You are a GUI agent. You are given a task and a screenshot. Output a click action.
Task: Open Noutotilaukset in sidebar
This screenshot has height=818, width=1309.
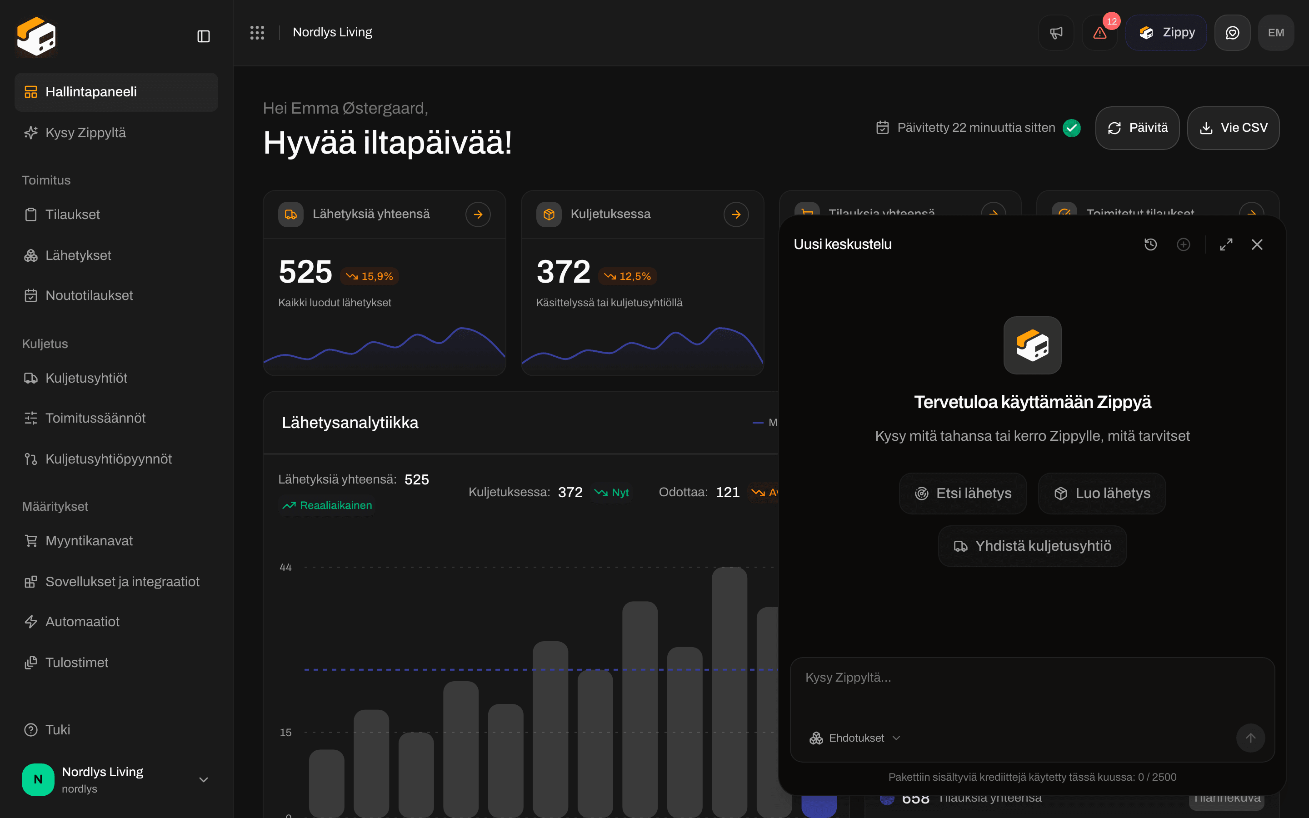click(116, 295)
